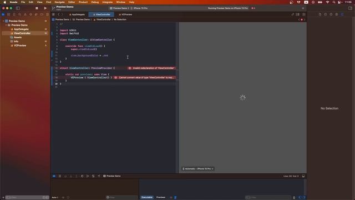Click the ViewController breadcrumb item
The image size is (355, 200).
102,19
